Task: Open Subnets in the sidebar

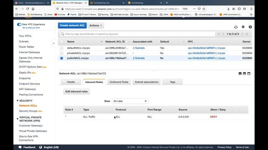Action: 24,41
